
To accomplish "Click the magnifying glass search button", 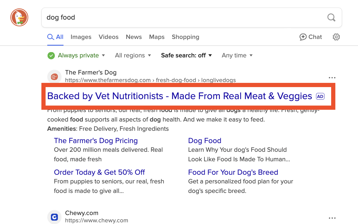I will [x=331, y=17].
